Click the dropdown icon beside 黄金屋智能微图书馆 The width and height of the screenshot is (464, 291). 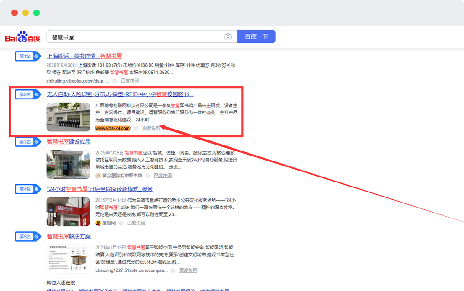pyautogui.click(x=148, y=176)
